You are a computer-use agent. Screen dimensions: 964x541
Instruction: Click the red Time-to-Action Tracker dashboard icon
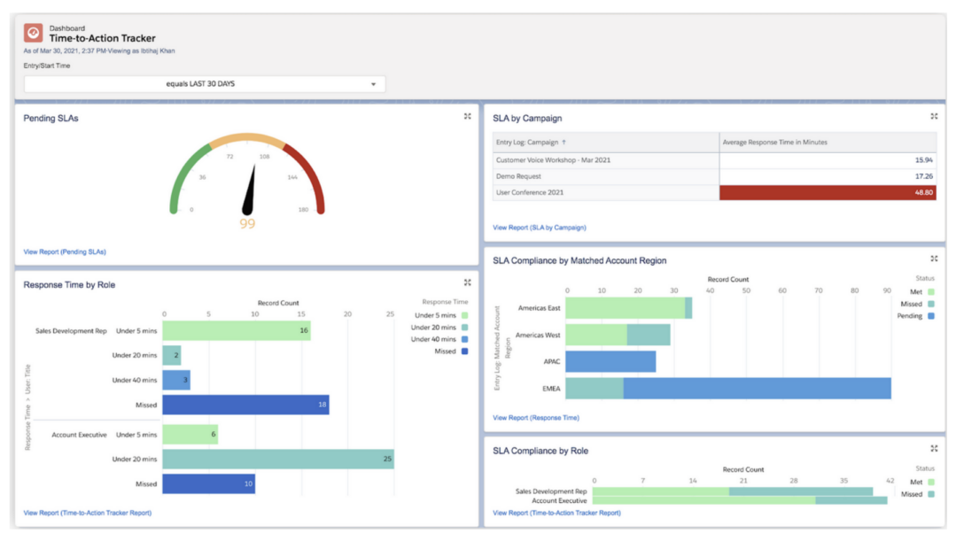point(33,33)
